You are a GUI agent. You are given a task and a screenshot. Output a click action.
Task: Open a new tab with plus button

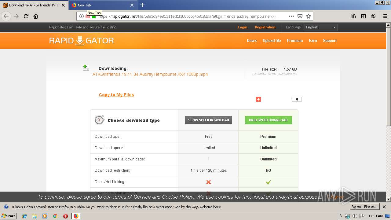coord(142,5)
